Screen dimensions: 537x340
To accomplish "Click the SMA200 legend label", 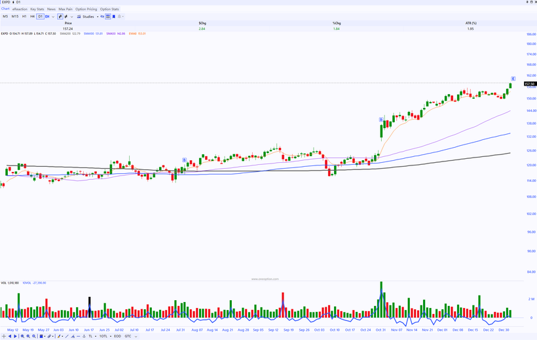I will point(70,33).
